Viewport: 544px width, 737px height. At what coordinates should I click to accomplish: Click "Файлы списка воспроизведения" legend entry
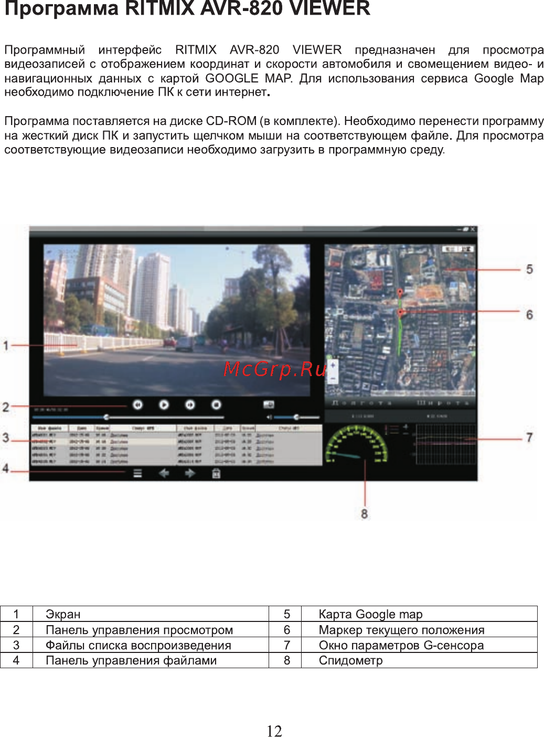pyautogui.click(x=138, y=645)
